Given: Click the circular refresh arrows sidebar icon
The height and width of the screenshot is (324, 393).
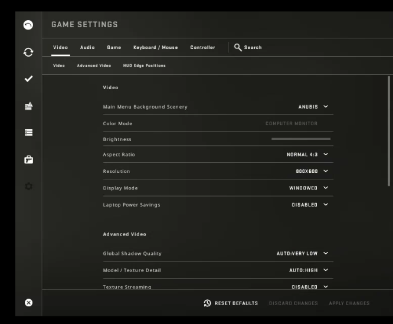Looking at the screenshot, I should tap(28, 52).
